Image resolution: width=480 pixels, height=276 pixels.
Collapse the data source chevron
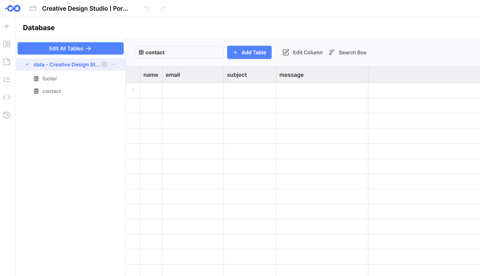point(27,64)
